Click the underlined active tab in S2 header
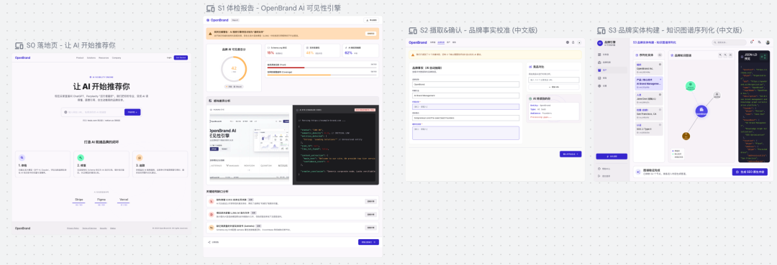 441,42
